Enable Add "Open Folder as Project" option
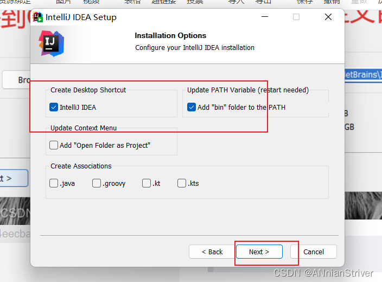 coord(54,145)
